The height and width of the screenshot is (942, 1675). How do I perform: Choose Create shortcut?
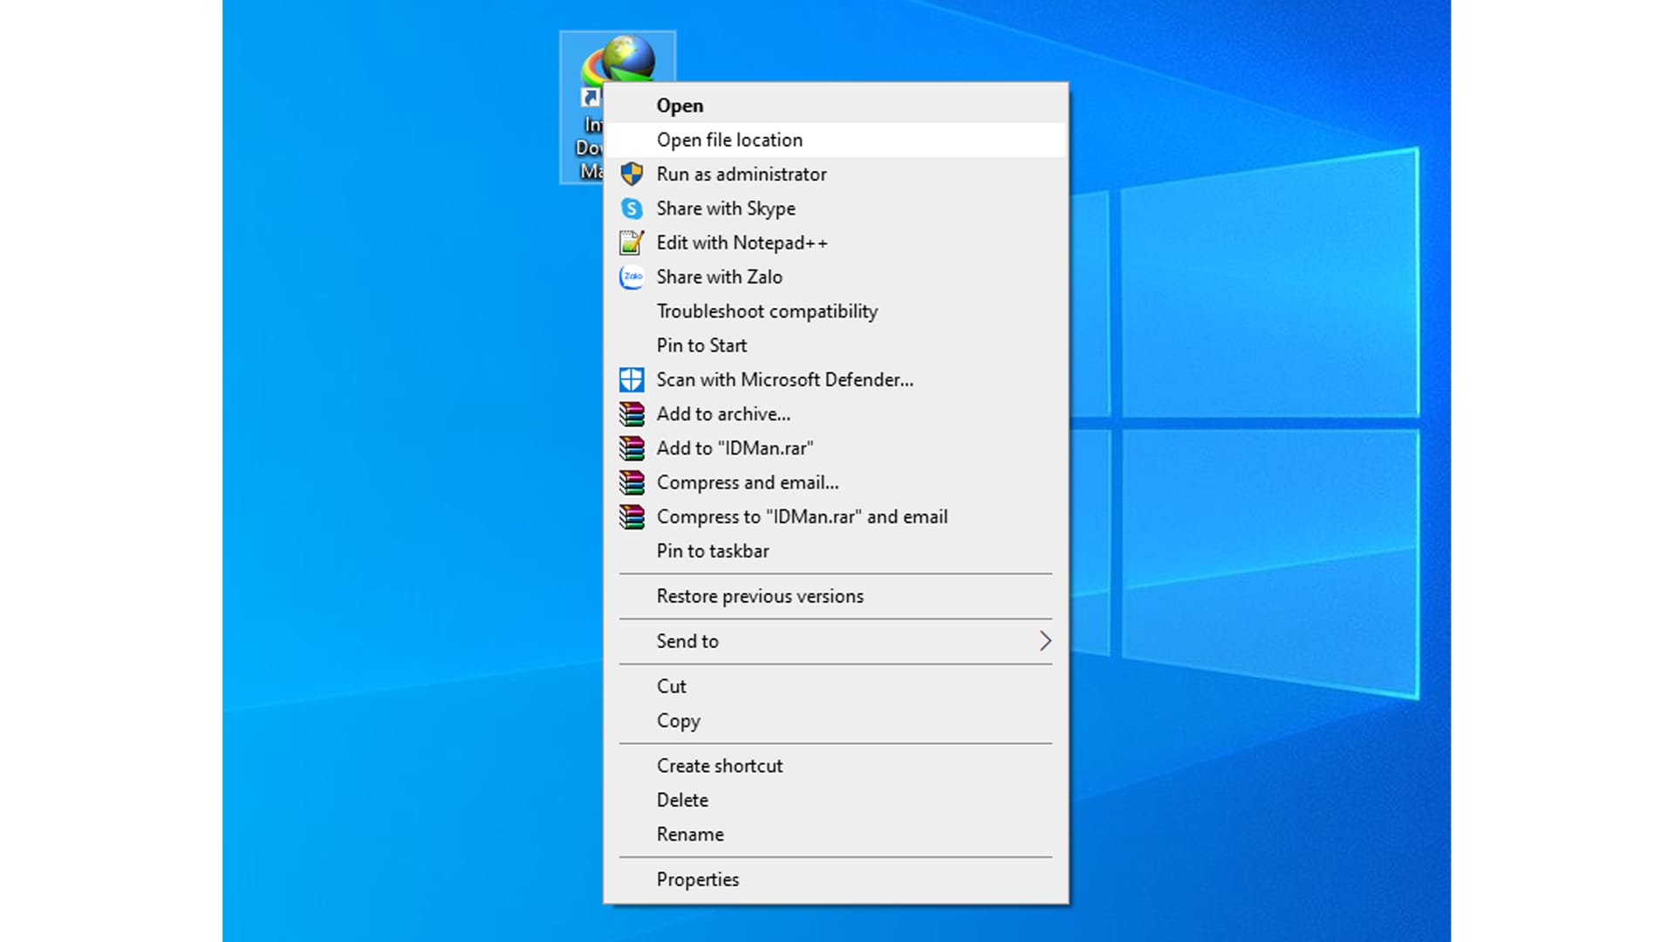click(x=720, y=766)
